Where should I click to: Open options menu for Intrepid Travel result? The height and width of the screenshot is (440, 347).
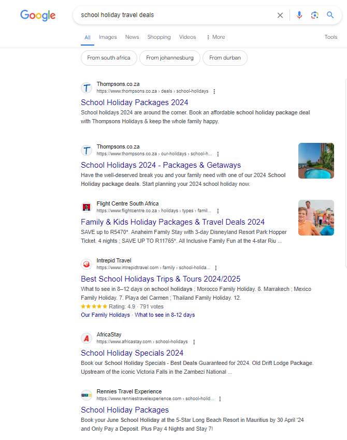pyautogui.click(x=216, y=268)
